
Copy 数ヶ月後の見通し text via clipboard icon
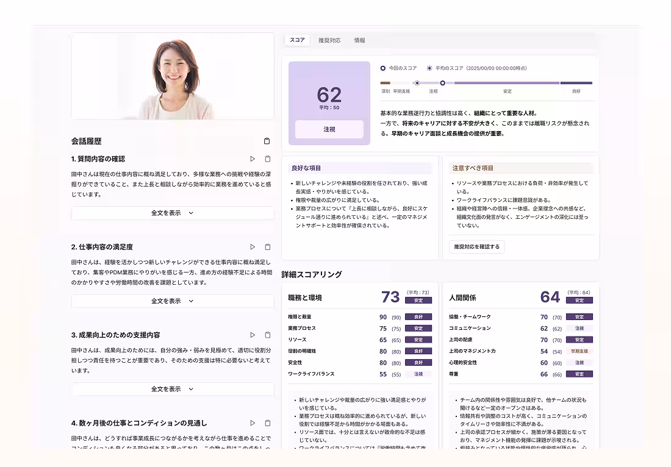267,422
